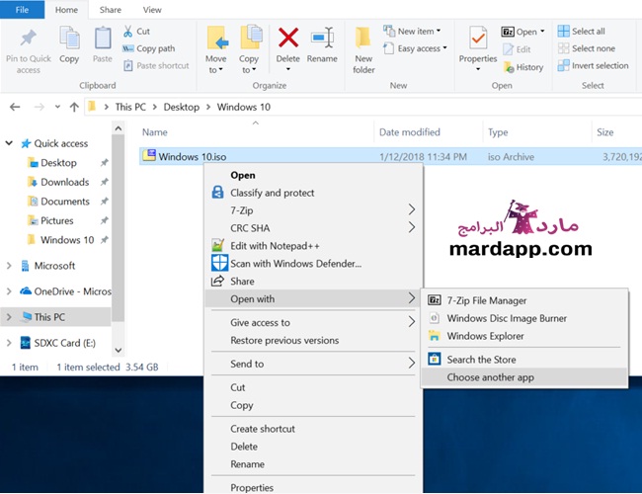Click the Cut scissors icon in ribbon
This screenshot has height=494, width=642.
127,32
